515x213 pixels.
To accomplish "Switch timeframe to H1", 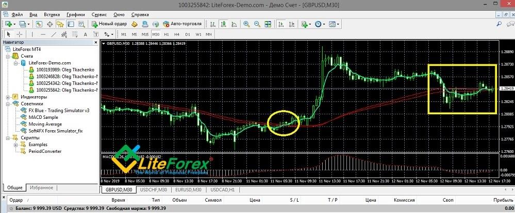I will tap(166, 34).
